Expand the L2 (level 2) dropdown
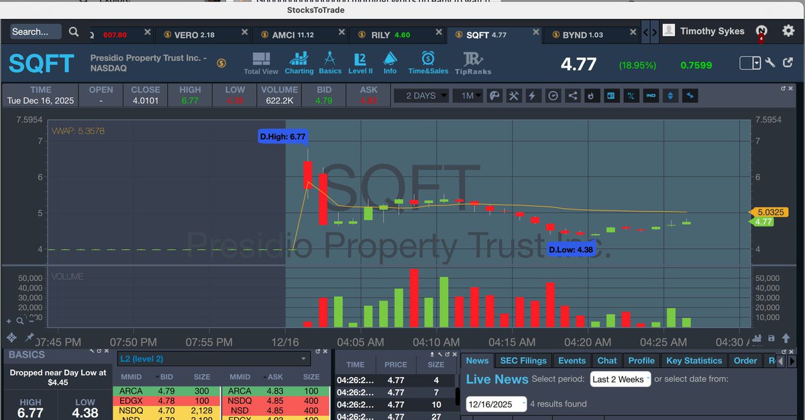This screenshot has width=805, height=420. pyautogui.click(x=213, y=359)
